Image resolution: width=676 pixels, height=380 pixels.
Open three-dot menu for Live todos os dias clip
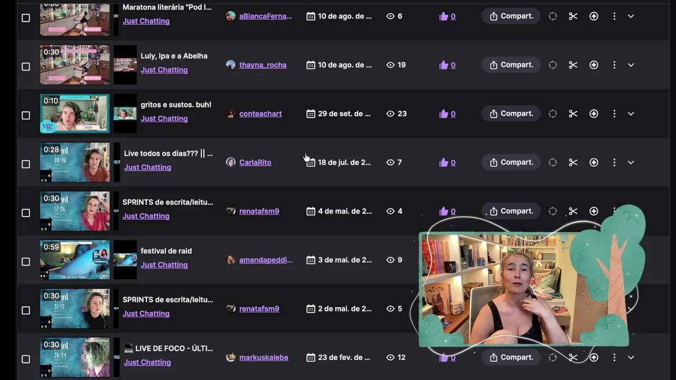pos(614,163)
